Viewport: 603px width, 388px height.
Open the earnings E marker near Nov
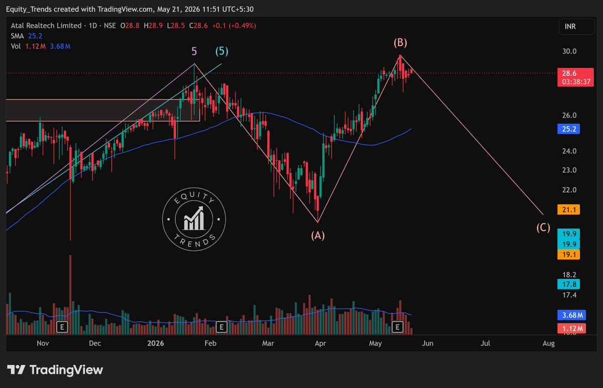click(x=62, y=327)
